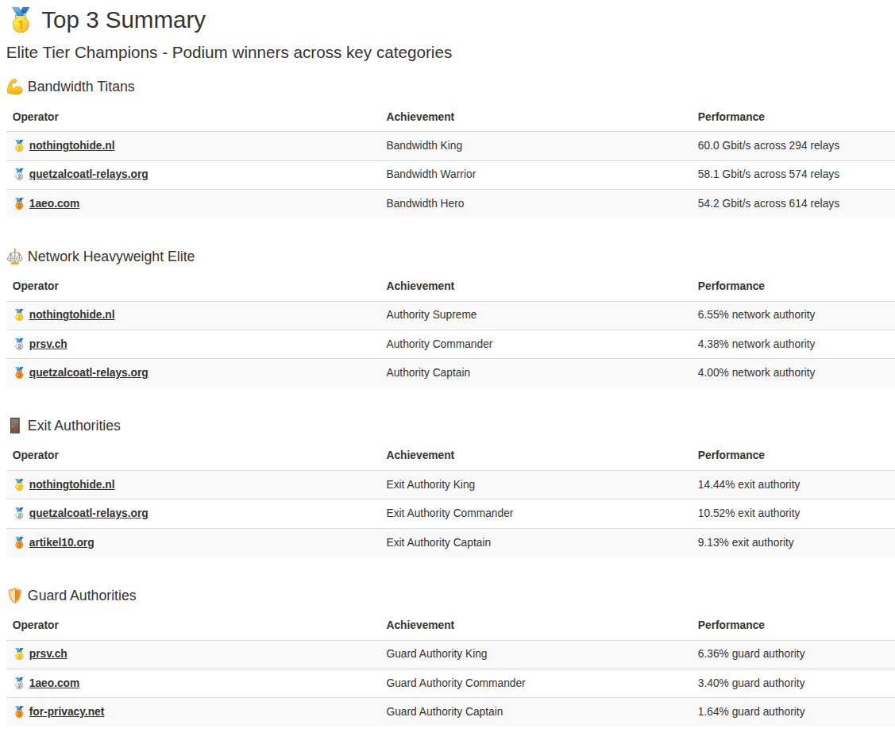Open prsv.ch link in Guard Authorities

click(x=48, y=653)
